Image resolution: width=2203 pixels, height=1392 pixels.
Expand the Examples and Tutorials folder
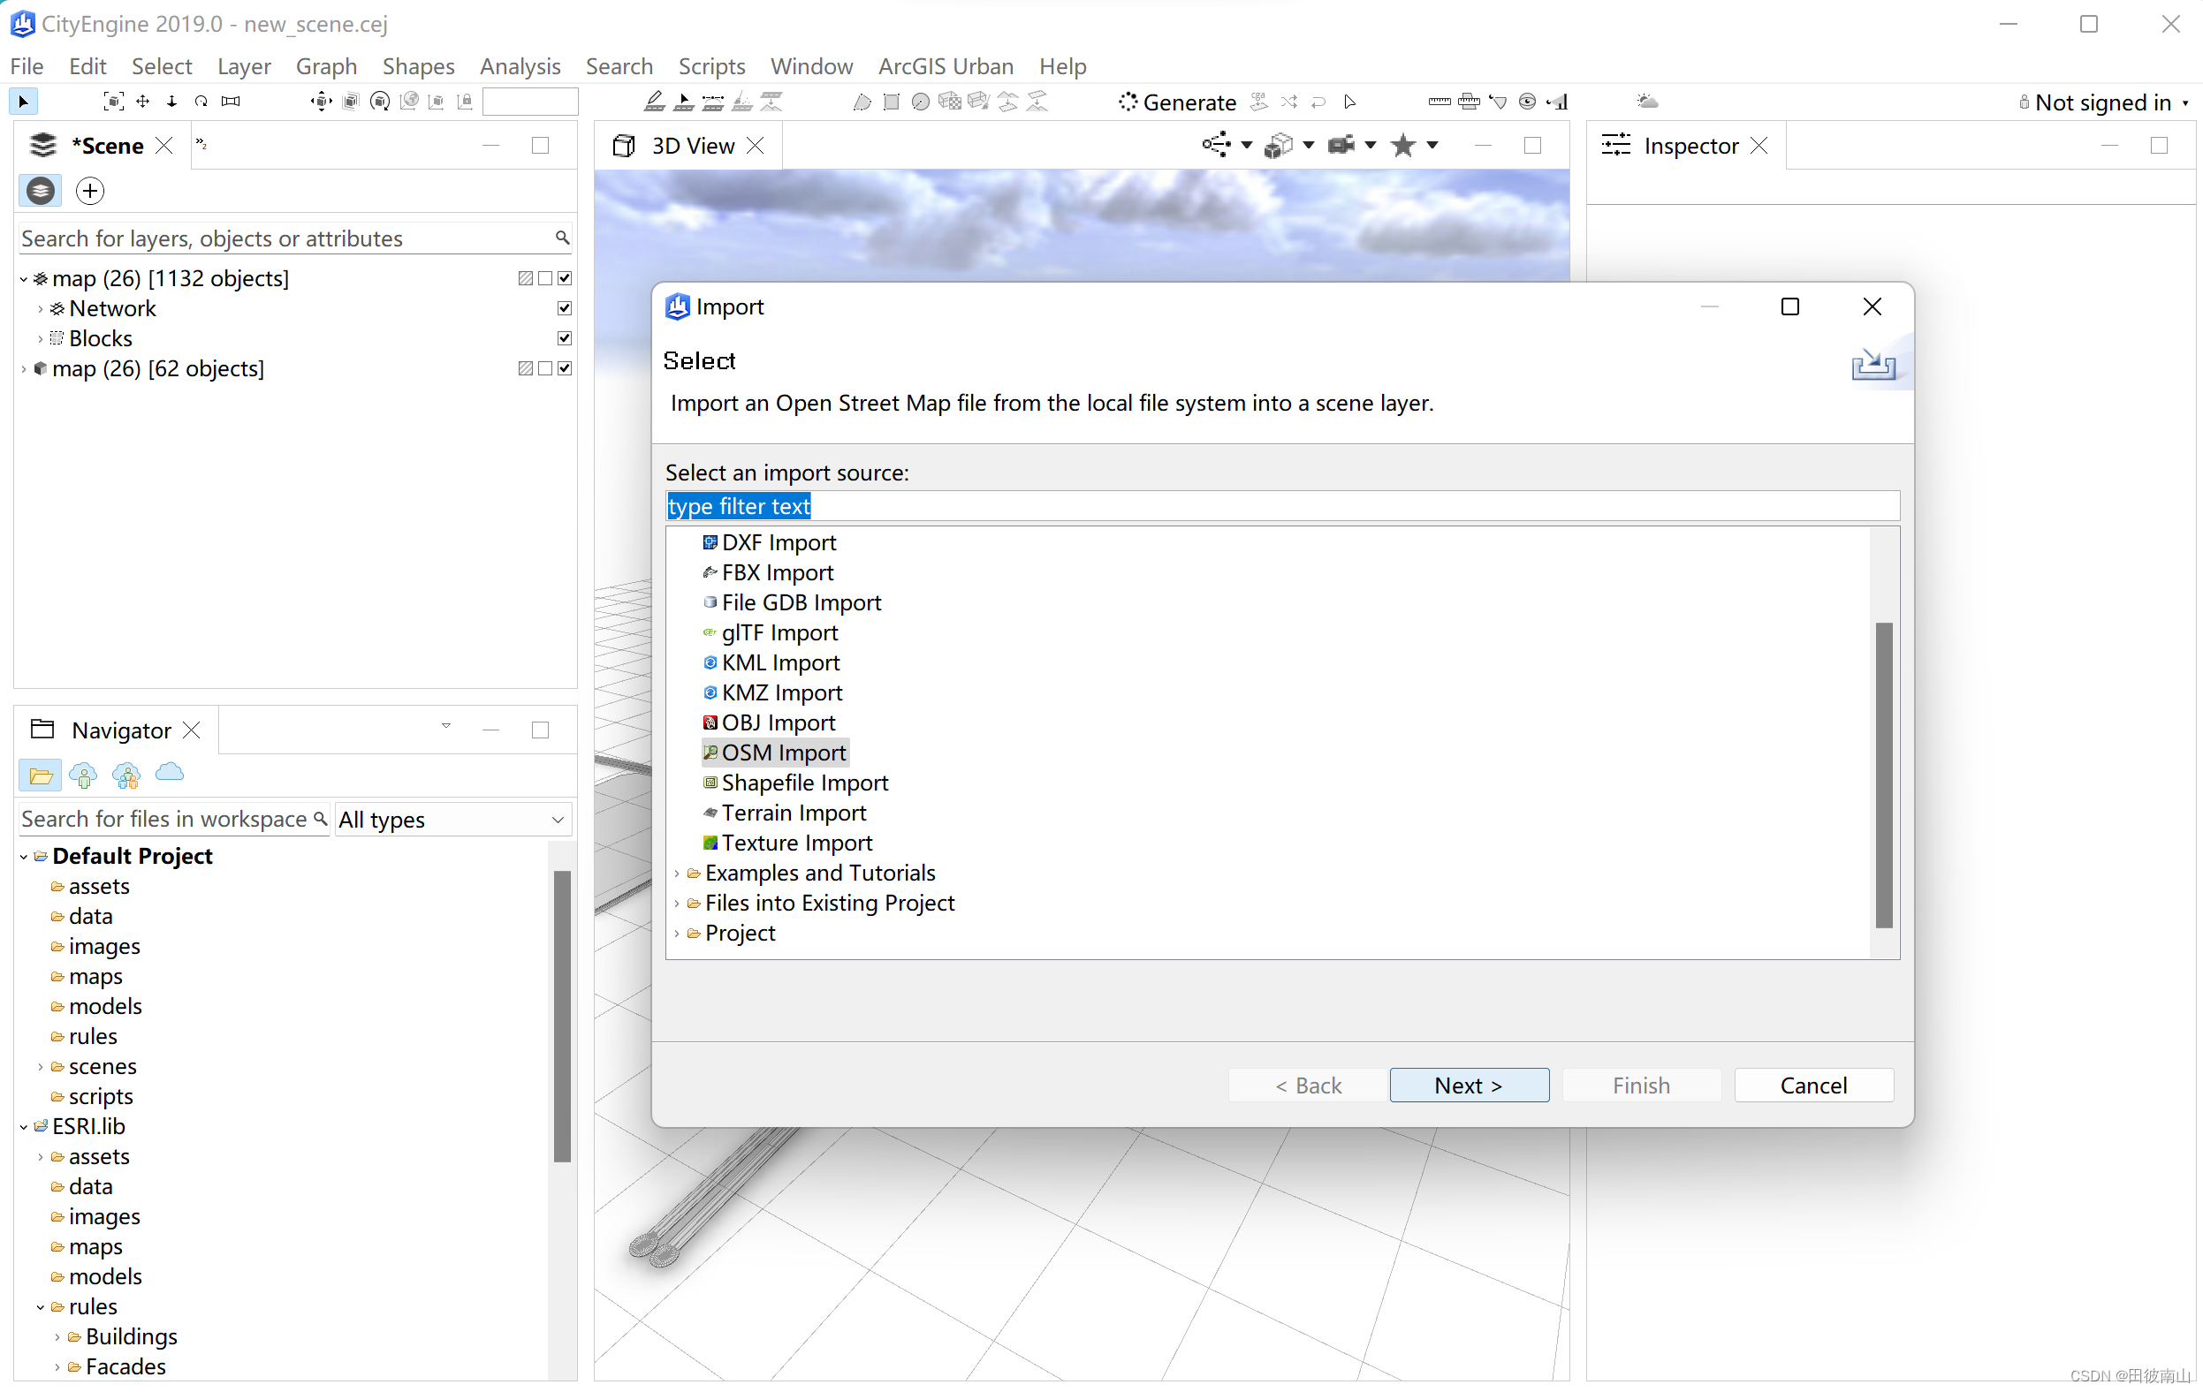[x=677, y=874]
